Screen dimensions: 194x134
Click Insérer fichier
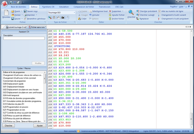[116, 19]
